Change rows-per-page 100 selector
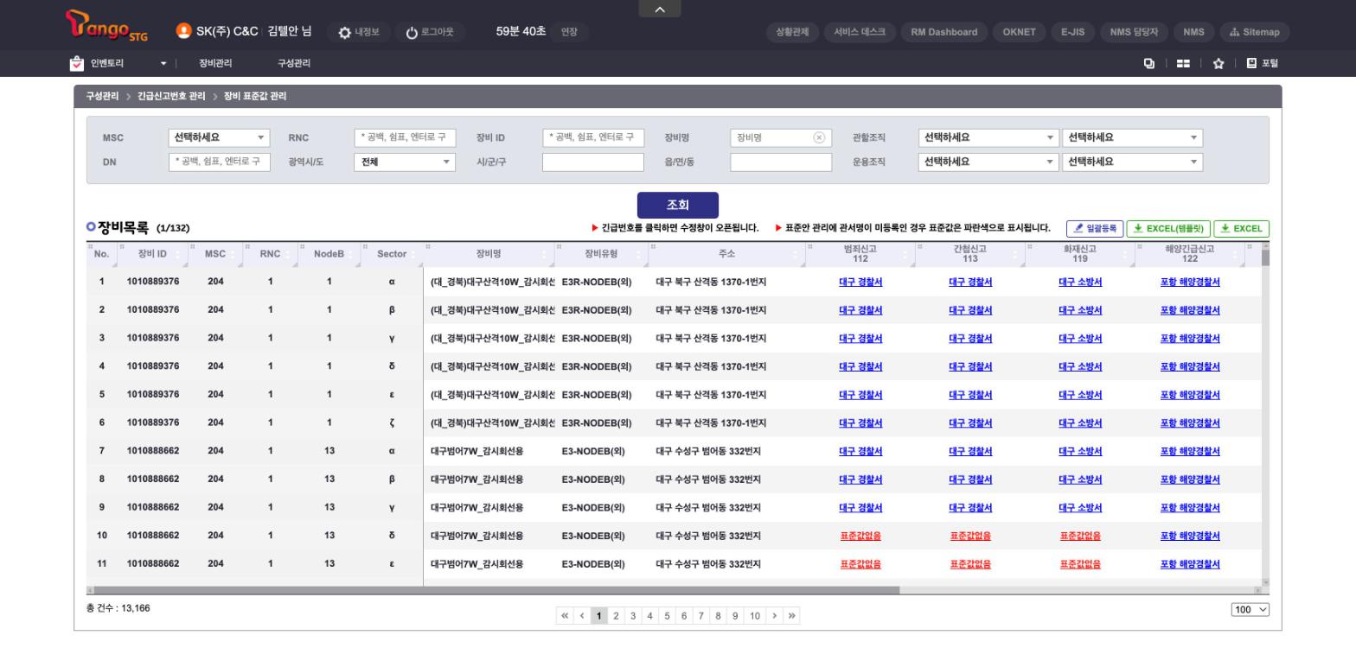The width and height of the screenshot is (1356, 667). (1250, 609)
